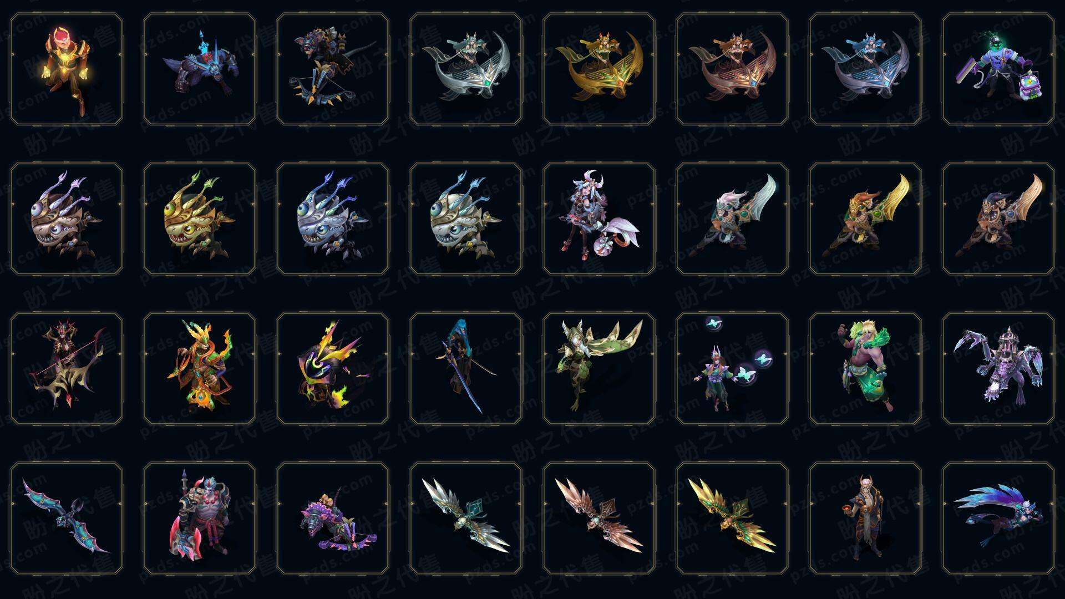The height and width of the screenshot is (599, 1065).
Task: Click the green-headed robot with purple backpack
Action: coord(998,69)
